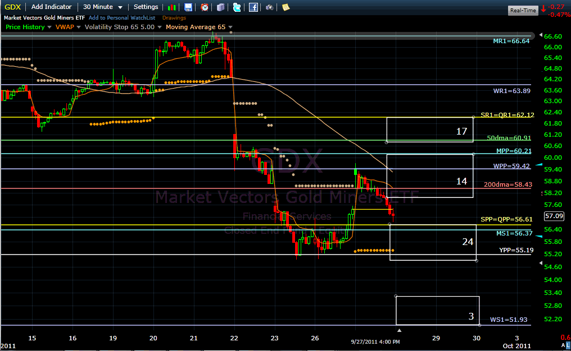Open the Settings menu
This screenshot has width=571, height=351.
[x=146, y=7]
